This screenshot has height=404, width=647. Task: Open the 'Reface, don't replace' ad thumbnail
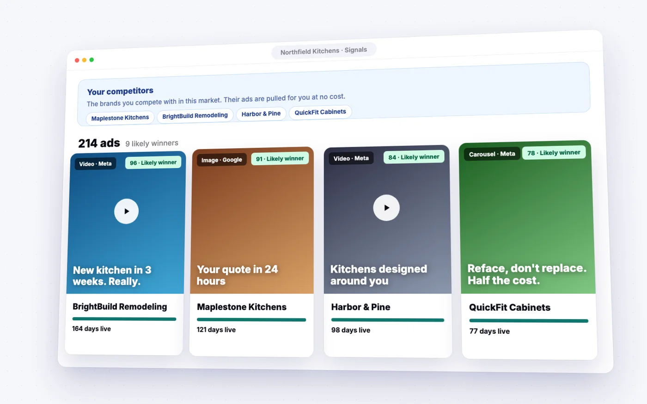pyautogui.click(x=526, y=217)
